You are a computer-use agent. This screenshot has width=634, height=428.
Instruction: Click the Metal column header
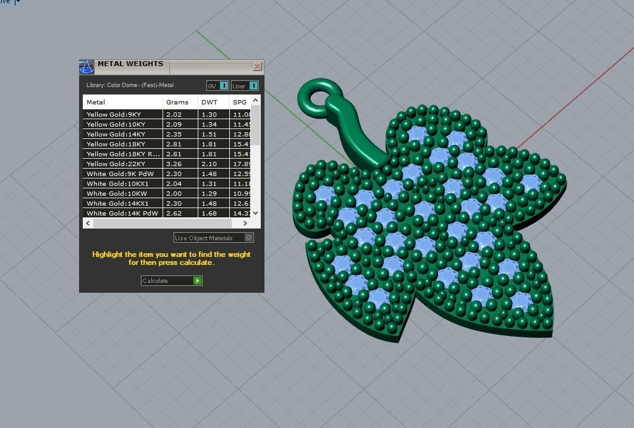[122, 103]
